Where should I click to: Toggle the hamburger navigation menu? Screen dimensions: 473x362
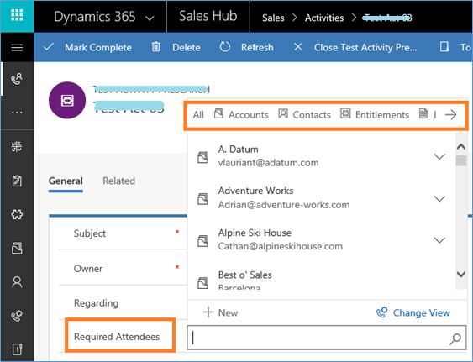tap(17, 47)
